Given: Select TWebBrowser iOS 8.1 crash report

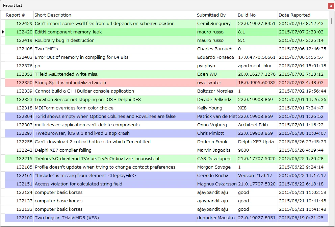Looking at the screenshot, I should pyautogui.click(x=166, y=133).
